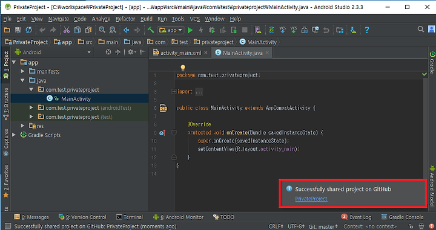This screenshot has width=436, height=230.
Task: Open the Terminal tool window
Action: (x=130, y=217)
